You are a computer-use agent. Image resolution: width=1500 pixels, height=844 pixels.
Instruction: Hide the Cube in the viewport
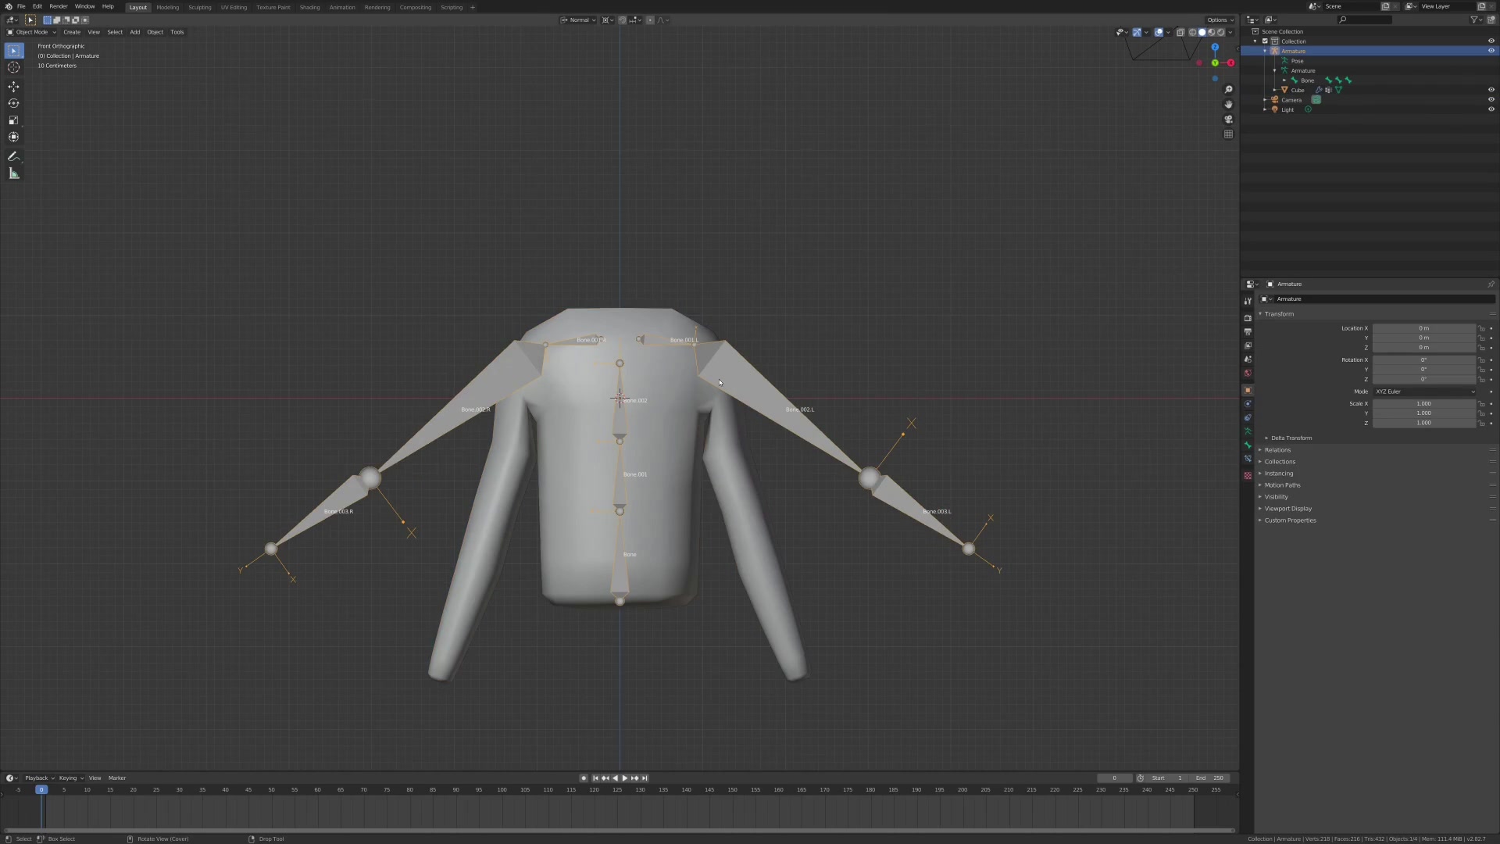point(1491,90)
